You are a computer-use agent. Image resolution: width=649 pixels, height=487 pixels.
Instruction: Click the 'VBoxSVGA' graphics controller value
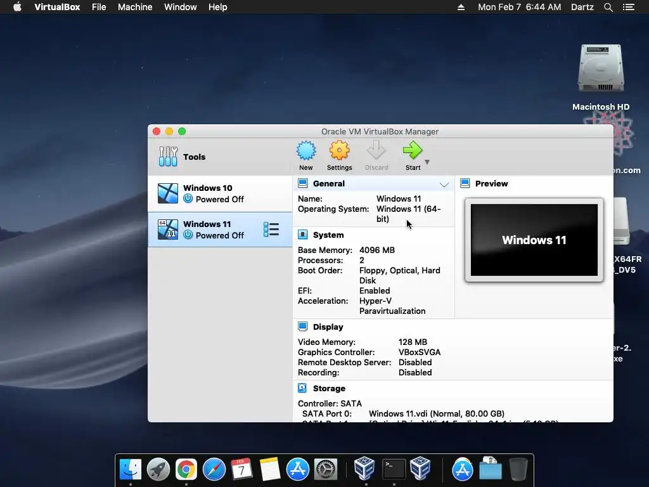point(420,352)
